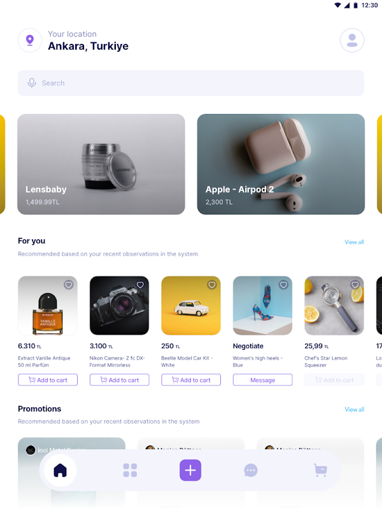
Task: Favorite the Vanille Antique perfume with heart
Action: 69,285
